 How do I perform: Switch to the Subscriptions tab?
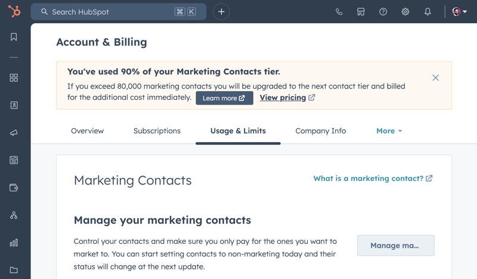tap(157, 131)
